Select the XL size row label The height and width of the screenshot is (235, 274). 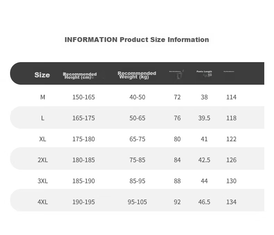[x=43, y=139]
